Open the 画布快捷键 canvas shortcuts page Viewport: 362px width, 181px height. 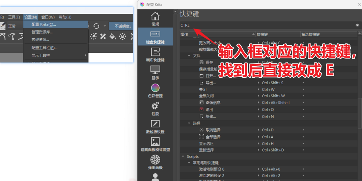point(155,54)
